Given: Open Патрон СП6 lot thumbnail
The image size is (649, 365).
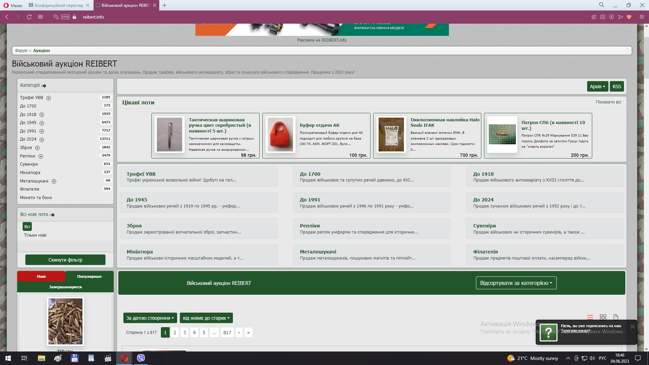Looking at the screenshot, I should tap(502, 135).
